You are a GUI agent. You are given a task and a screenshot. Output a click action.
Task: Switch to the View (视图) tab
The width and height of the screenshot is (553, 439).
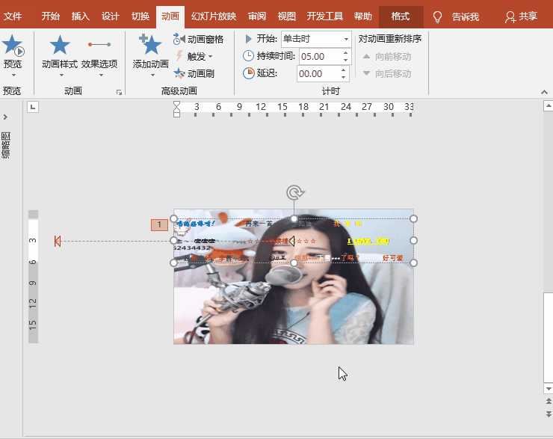coord(286,16)
